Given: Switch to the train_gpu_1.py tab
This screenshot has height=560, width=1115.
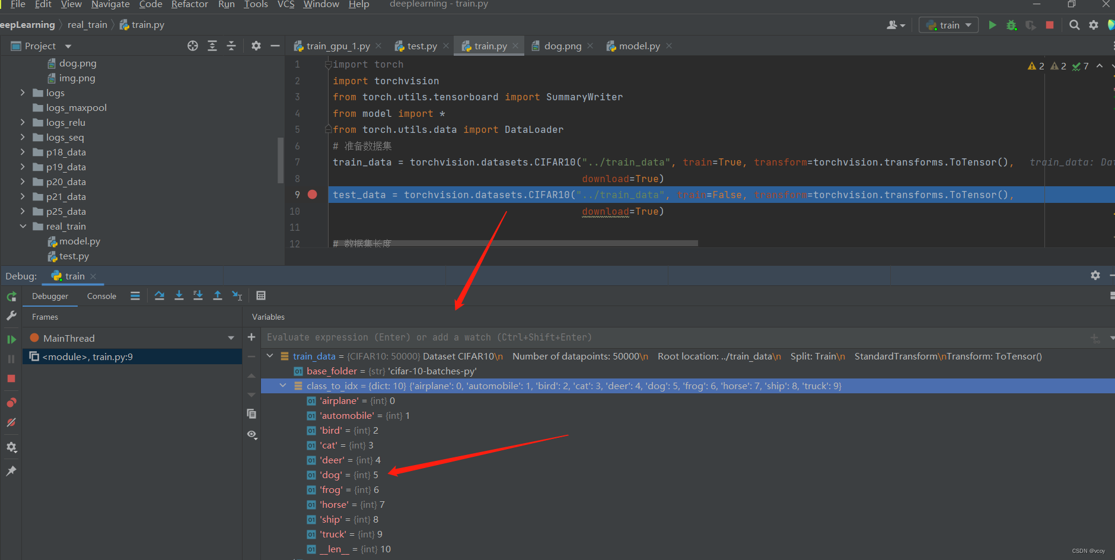Looking at the screenshot, I should click(x=337, y=46).
